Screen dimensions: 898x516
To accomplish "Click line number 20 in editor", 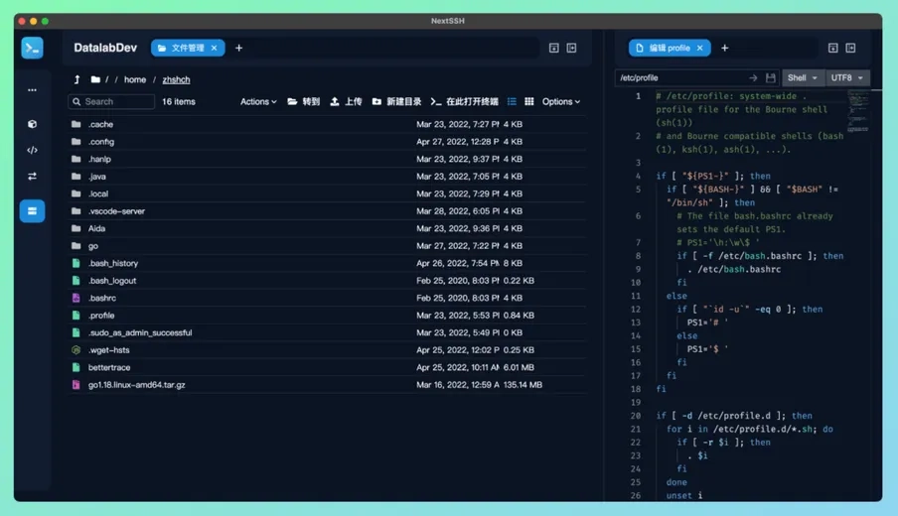I will click(x=636, y=416).
